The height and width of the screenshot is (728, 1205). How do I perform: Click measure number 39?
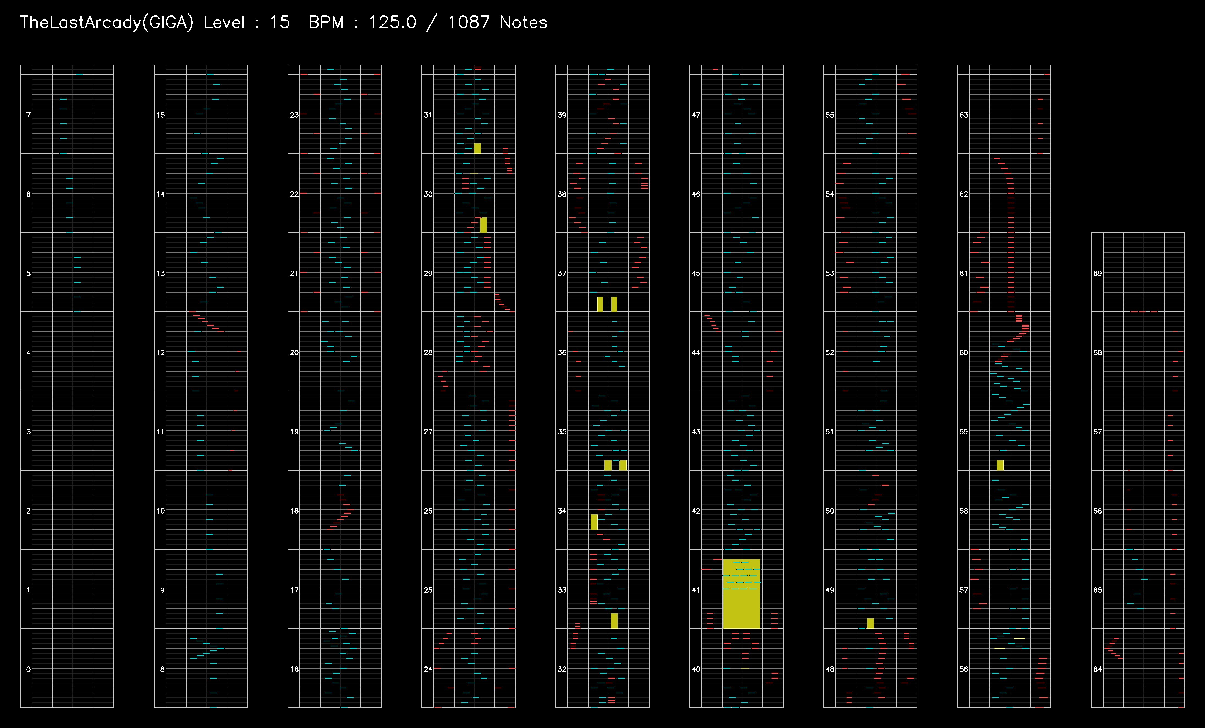click(x=562, y=115)
